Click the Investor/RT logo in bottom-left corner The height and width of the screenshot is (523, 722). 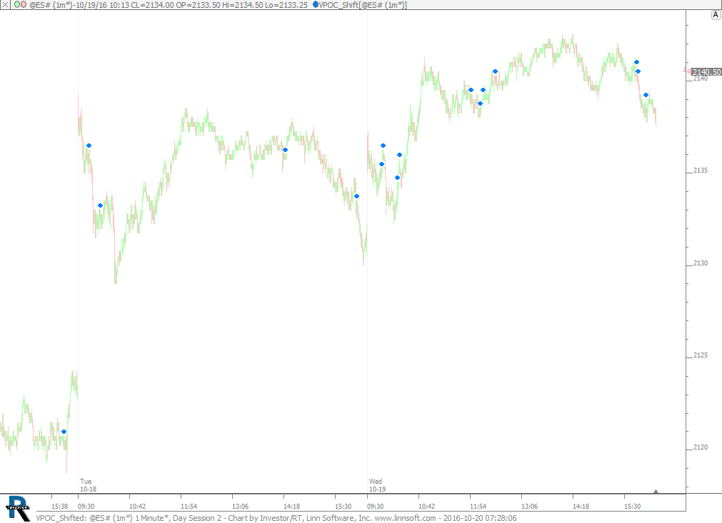[17, 507]
